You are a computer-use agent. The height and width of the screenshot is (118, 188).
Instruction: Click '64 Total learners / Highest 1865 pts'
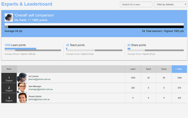[163, 31]
